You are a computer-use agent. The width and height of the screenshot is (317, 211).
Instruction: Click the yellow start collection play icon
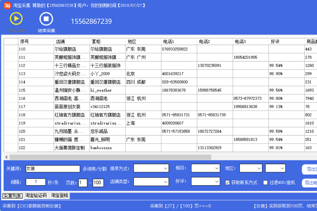pyautogui.click(x=16, y=19)
